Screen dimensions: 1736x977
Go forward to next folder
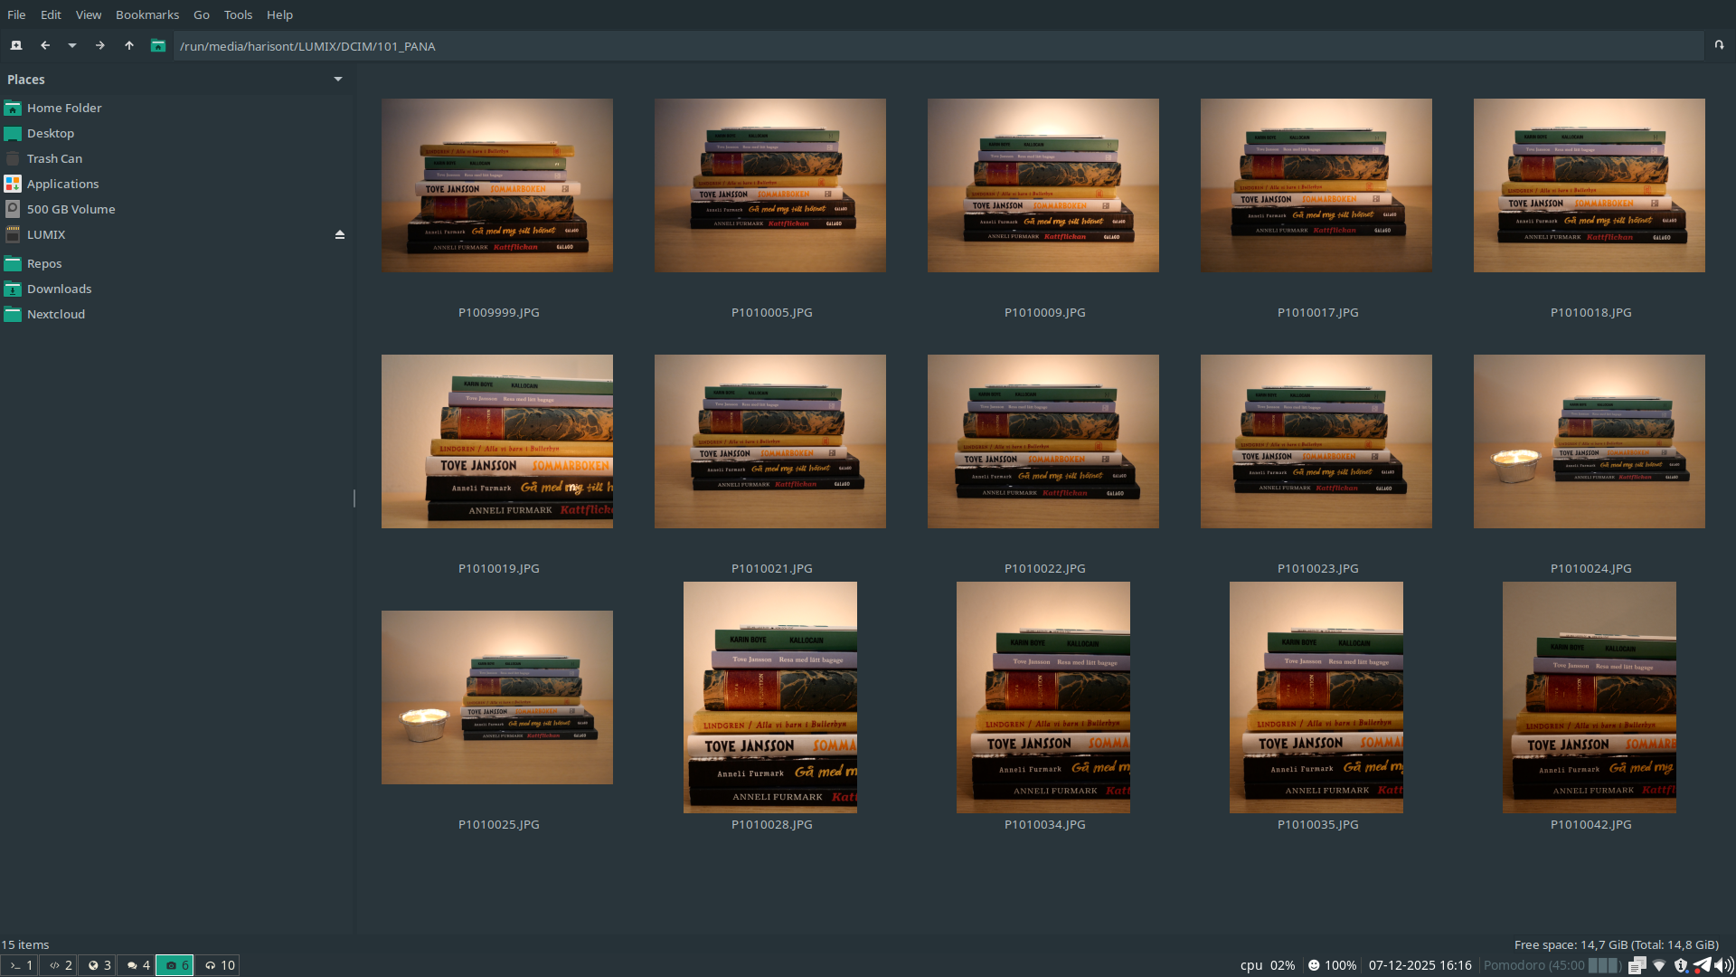tap(100, 45)
